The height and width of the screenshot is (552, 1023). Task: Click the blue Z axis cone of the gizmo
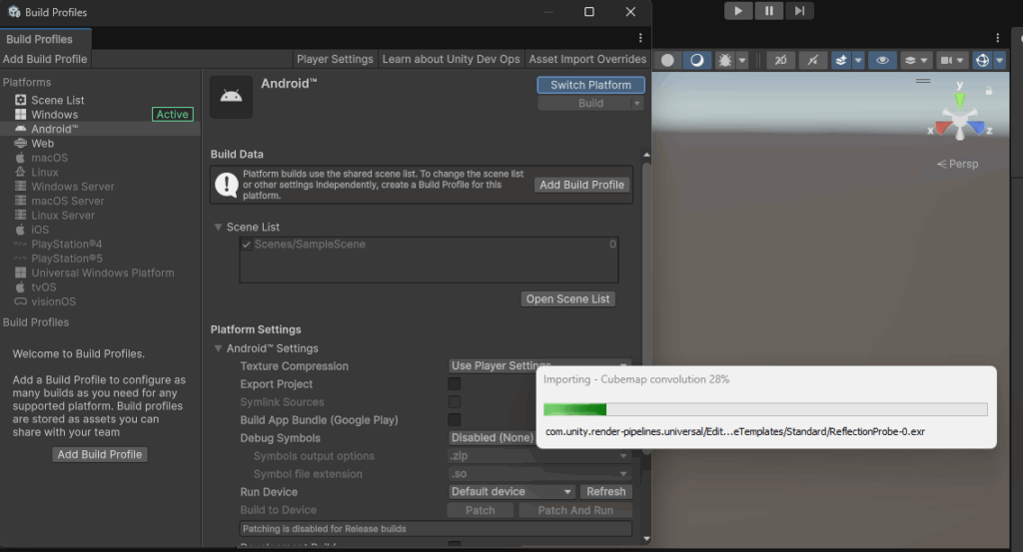[977, 128]
